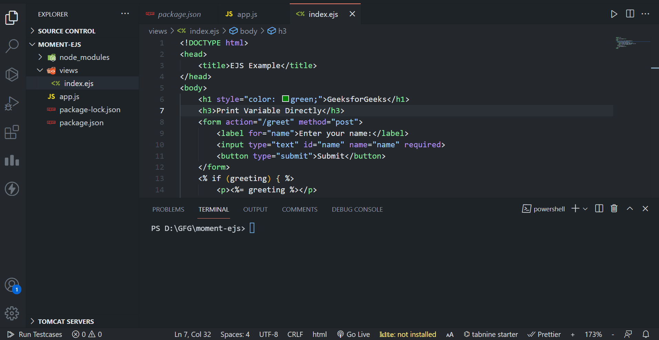Switch to the PROBLEMS panel tab
The image size is (659, 340).
coord(168,210)
